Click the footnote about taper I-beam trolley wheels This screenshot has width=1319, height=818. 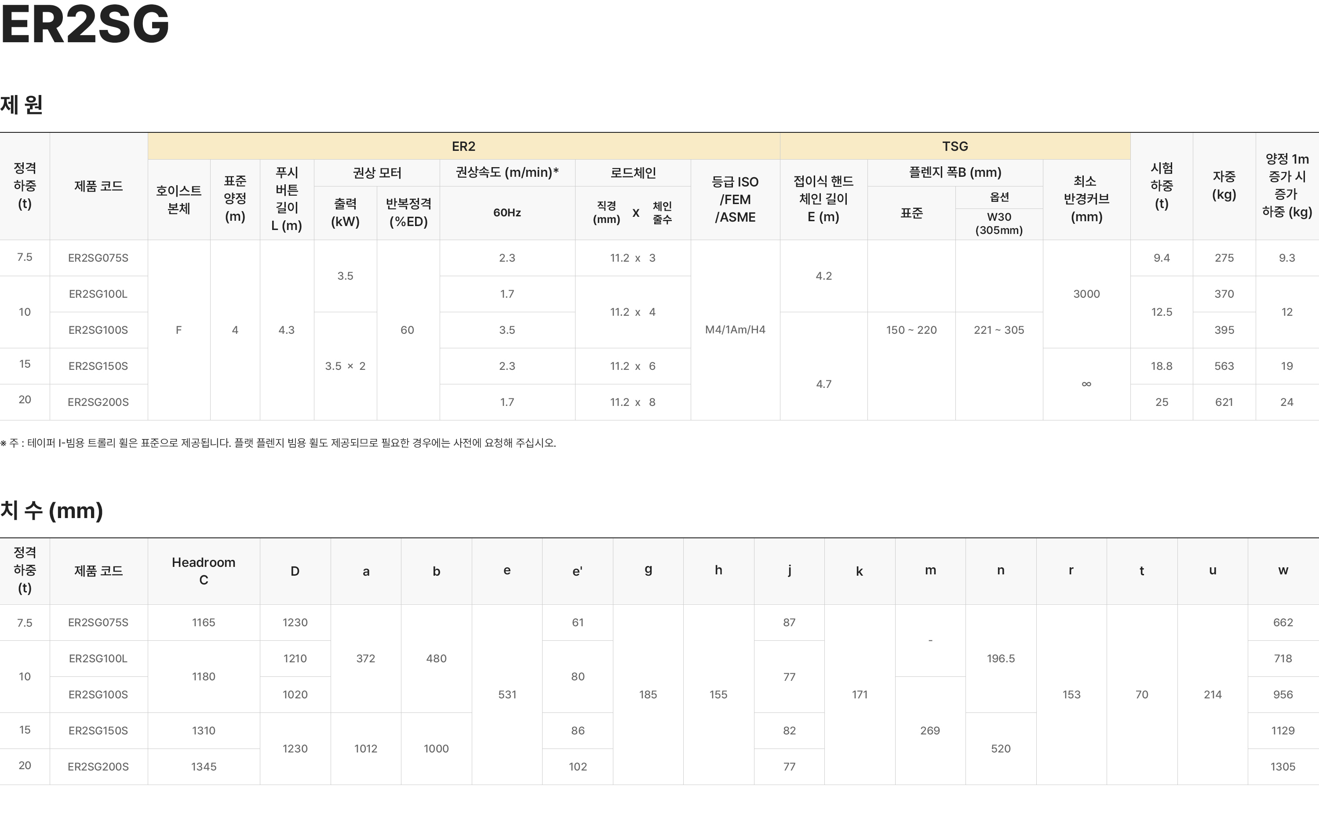[278, 443]
